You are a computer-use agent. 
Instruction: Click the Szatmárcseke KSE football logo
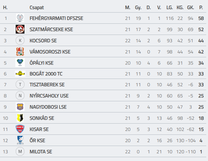(x=20, y=29)
